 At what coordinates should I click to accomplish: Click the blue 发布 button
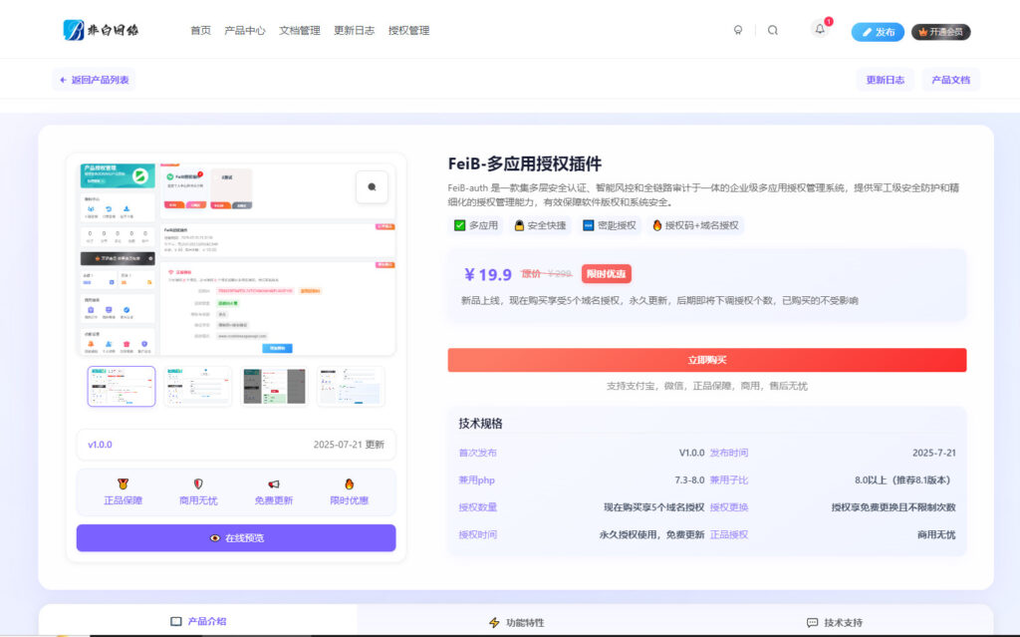pyautogui.click(x=878, y=32)
